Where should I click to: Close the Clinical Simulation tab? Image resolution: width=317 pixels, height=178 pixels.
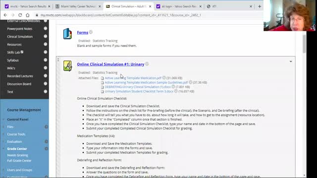150,6
